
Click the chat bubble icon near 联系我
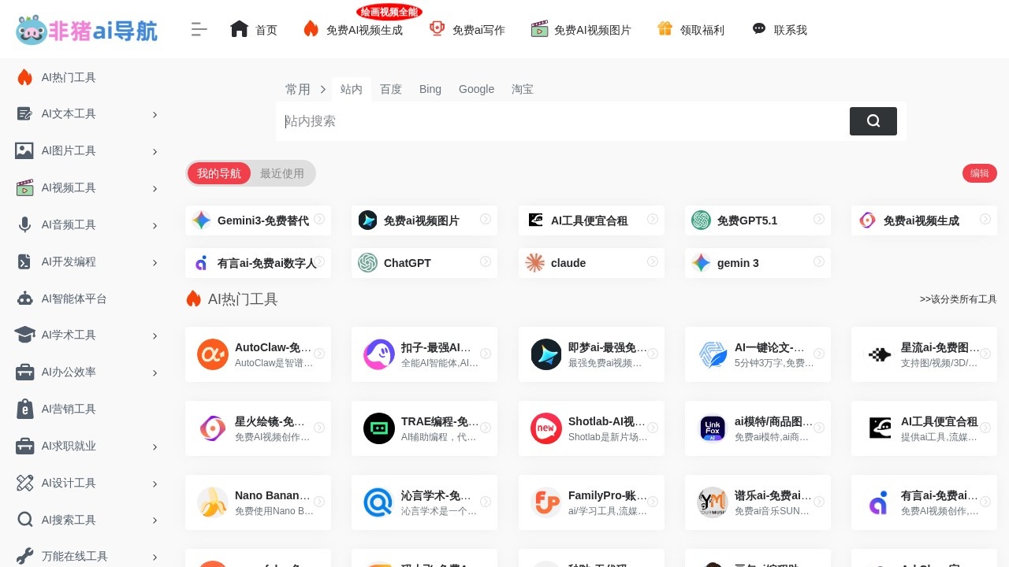tap(758, 28)
